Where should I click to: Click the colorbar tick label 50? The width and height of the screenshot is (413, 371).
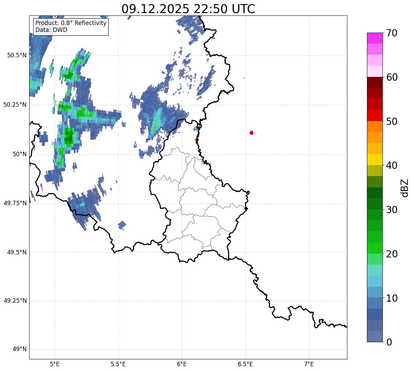tap(392, 121)
